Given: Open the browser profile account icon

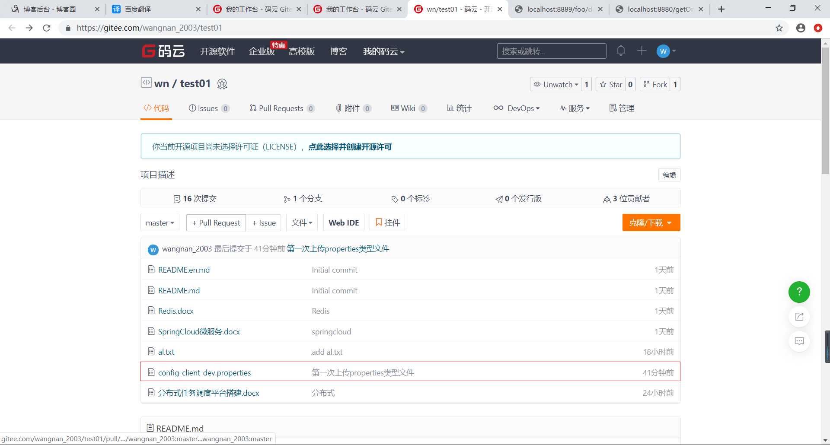Looking at the screenshot, I should point(801,28).
